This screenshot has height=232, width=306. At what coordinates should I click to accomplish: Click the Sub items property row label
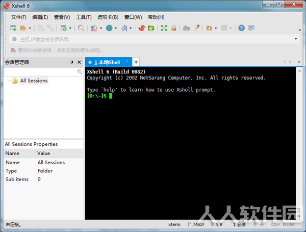(17, 179)
